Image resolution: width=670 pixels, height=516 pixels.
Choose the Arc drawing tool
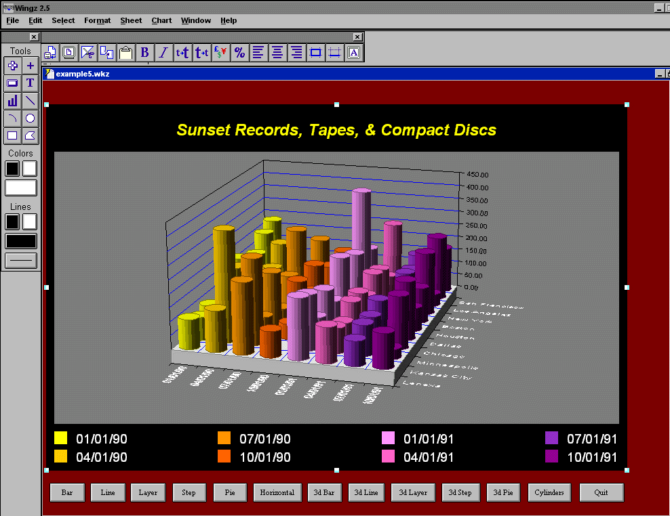tap(12, 119)
